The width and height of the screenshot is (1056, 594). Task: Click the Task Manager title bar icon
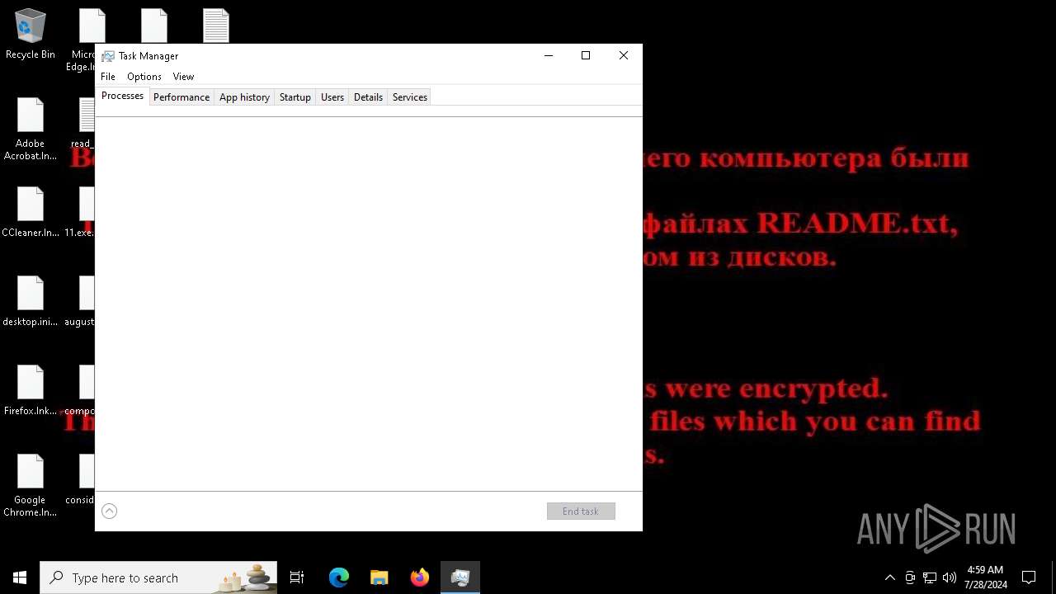[107, 56]
